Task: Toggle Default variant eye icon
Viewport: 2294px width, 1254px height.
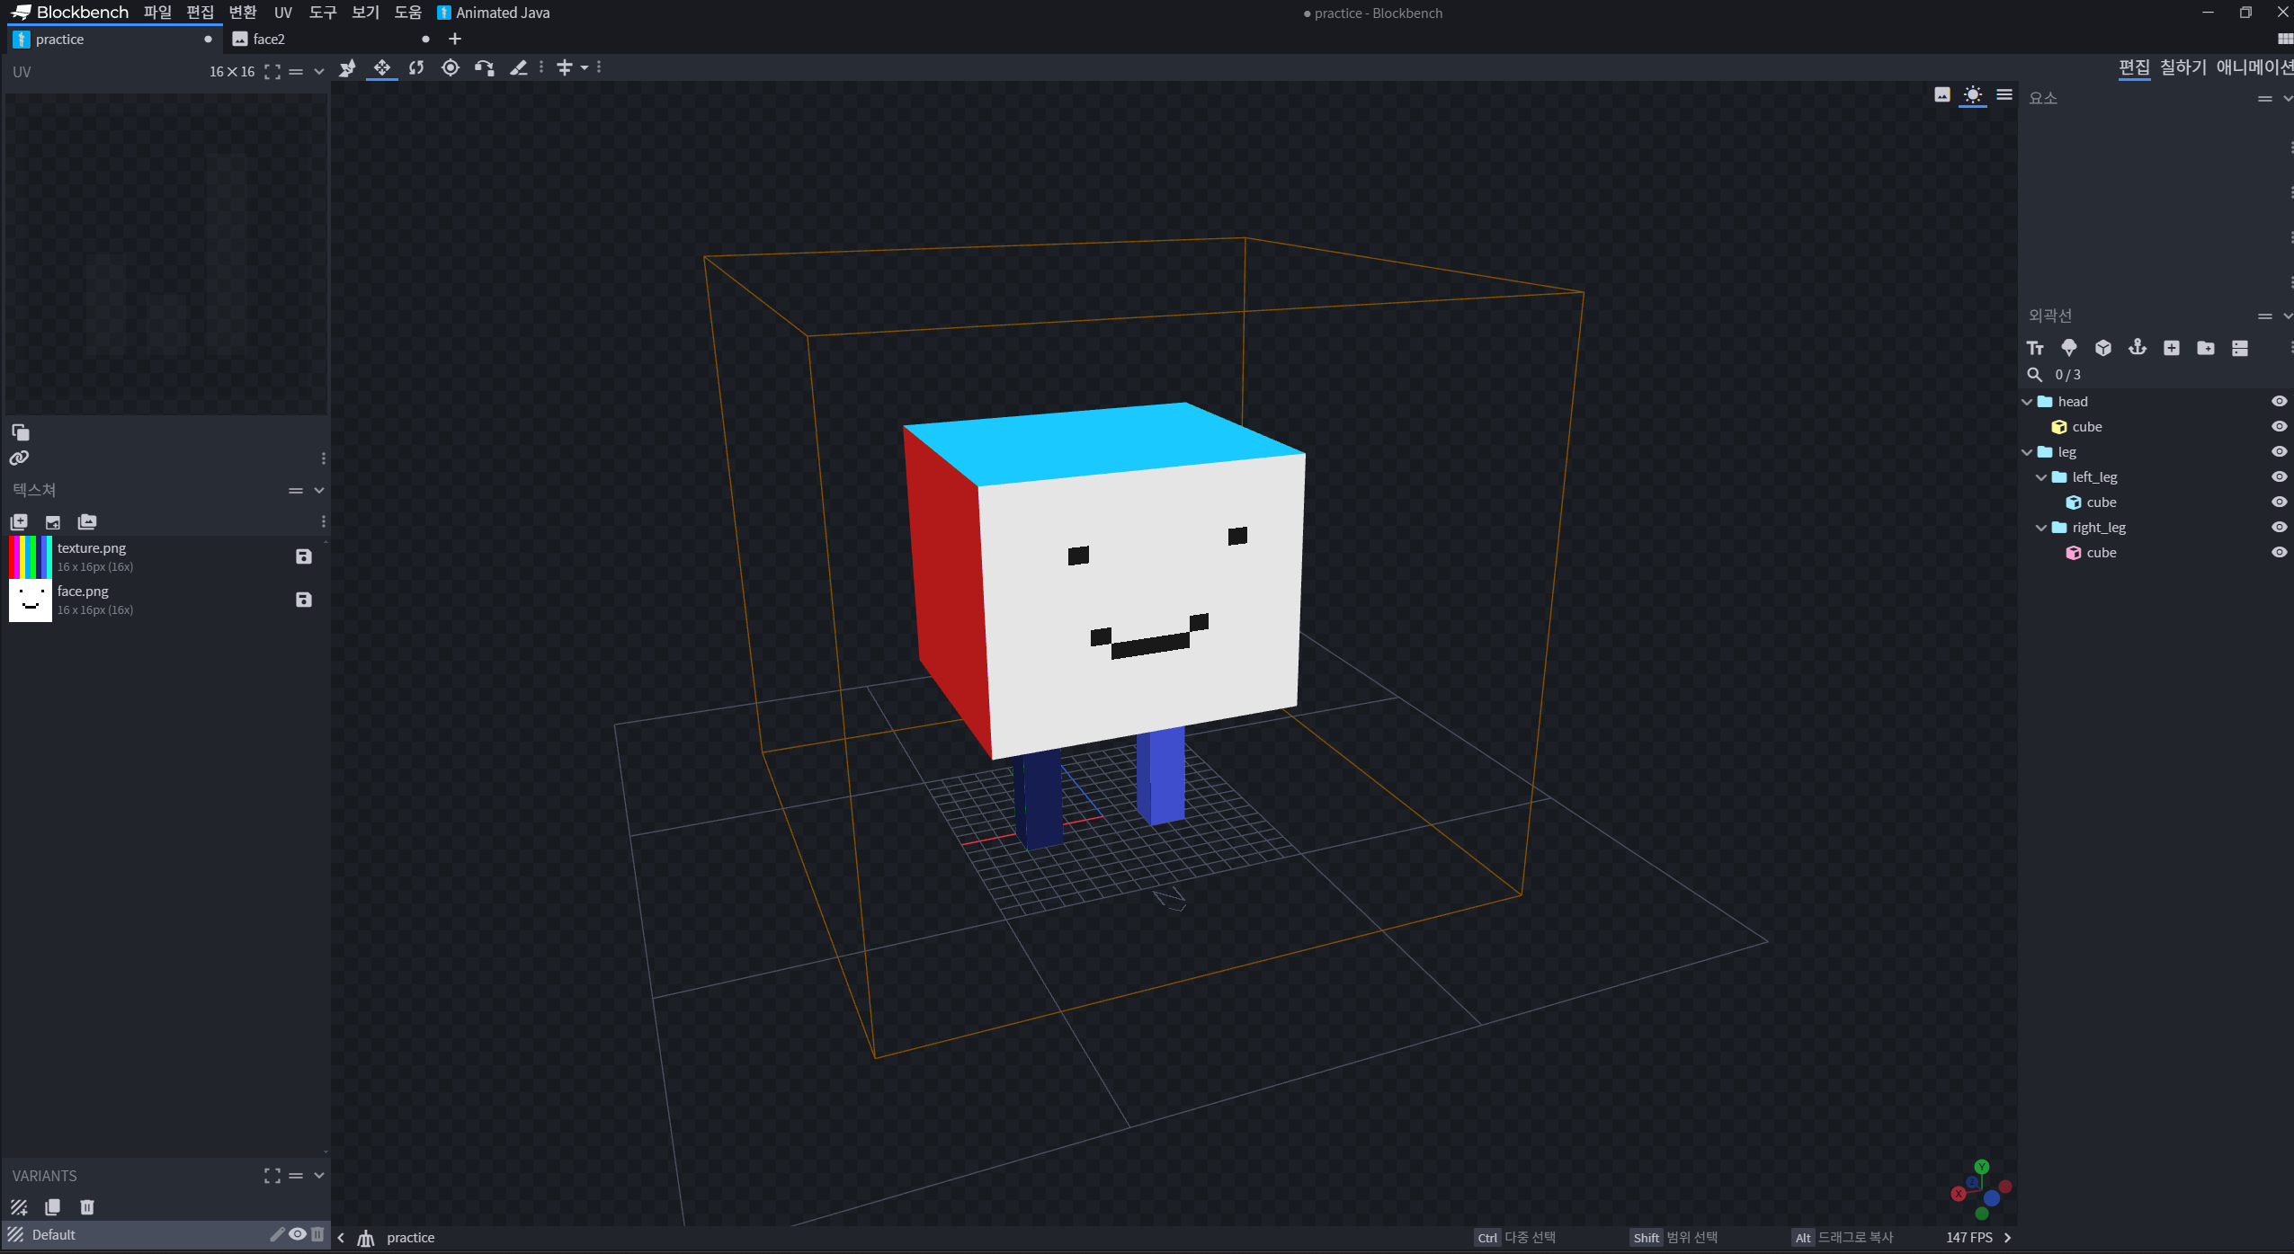Action: [298, 1234]
